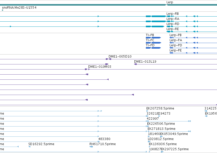Select the DME1-019M03 clone label
This screenshot has height=153, width=217.
tap(100, 67)
